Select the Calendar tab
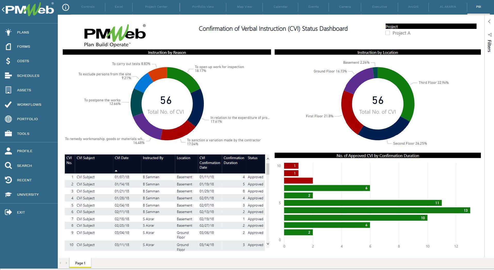This screenshot has width=494, height=270. pyautogui.click(x=280, y=7)
